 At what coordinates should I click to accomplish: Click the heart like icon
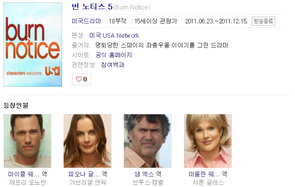point(79,79)
